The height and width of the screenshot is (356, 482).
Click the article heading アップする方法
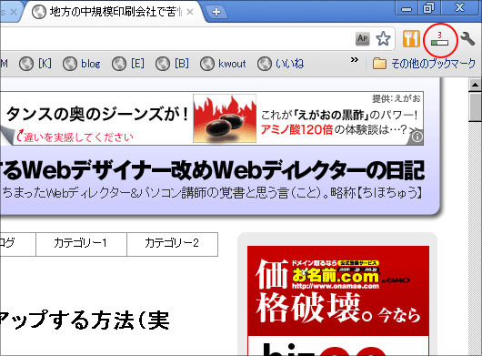point(85,320)
